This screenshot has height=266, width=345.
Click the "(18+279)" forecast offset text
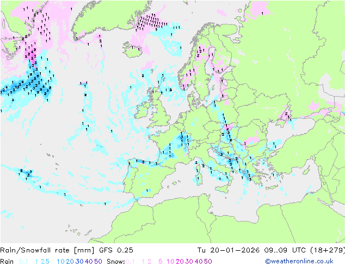[x=328, y=250]
